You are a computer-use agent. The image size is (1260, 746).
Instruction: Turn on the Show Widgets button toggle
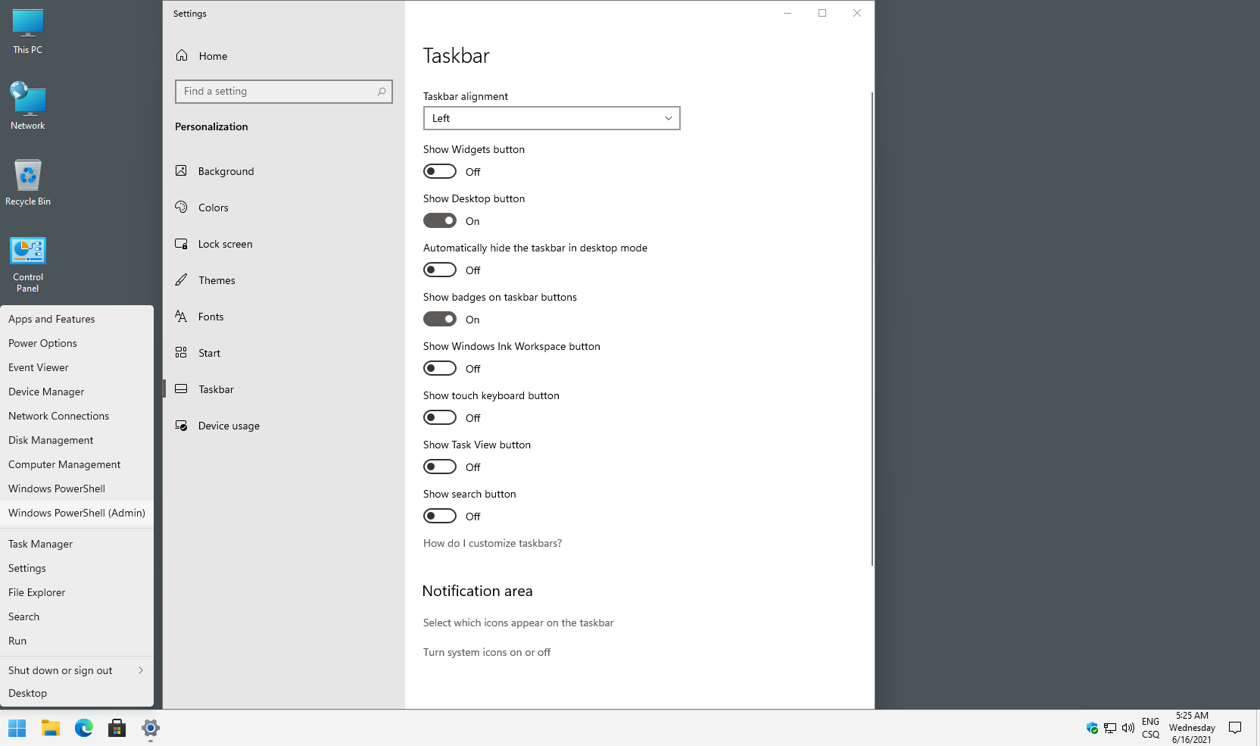[x=440, y=172]
